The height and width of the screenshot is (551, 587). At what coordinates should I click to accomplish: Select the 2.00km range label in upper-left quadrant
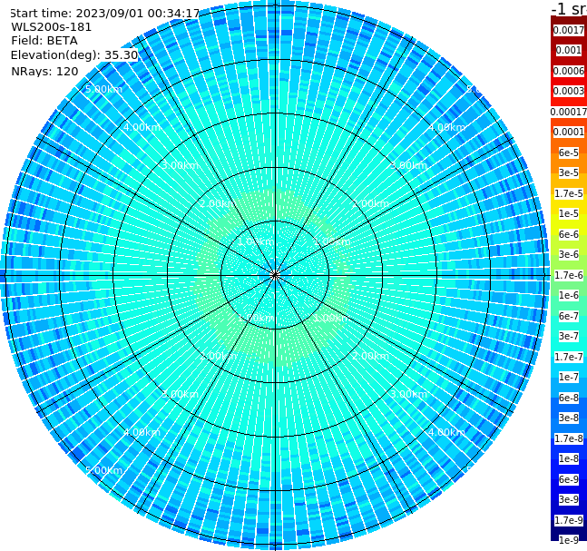point(219,203)
